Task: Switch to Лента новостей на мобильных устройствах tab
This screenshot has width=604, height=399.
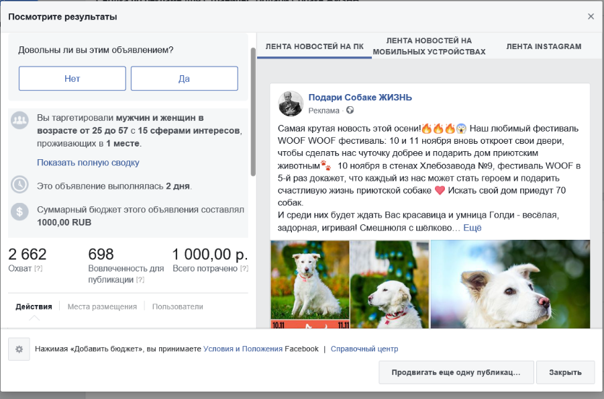Action: click(429, 46)
